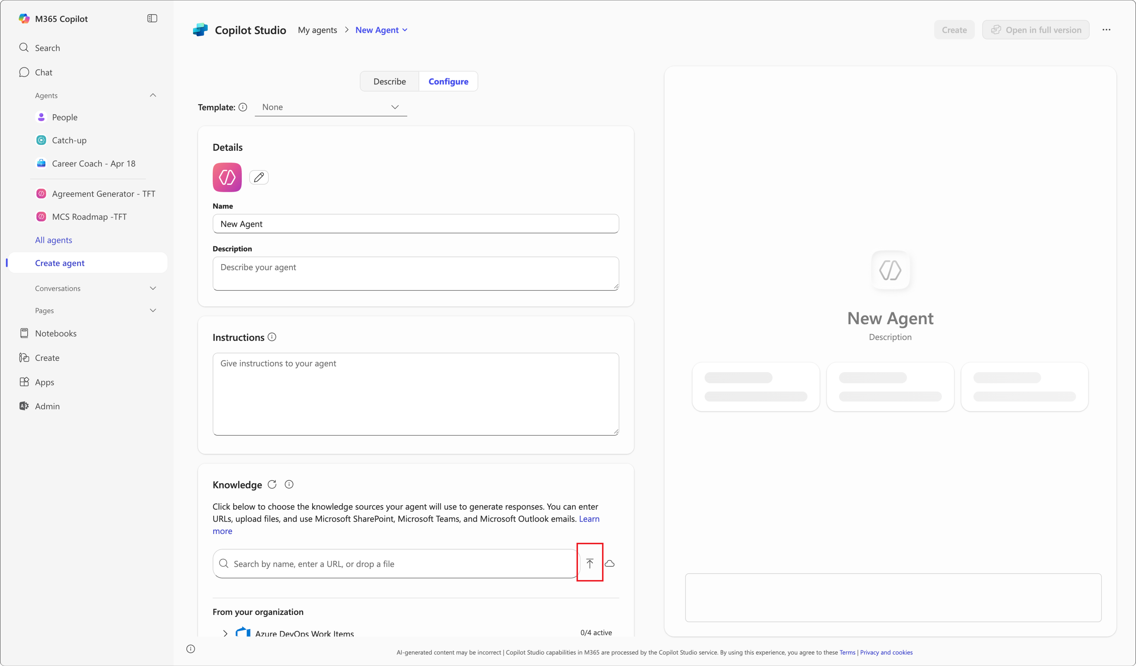
Task: Expand the Conversations section
Action: 153,288
